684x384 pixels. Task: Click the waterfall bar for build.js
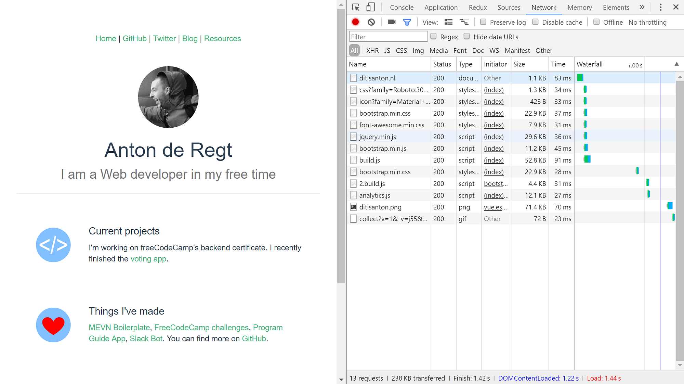click(x=587, y=159)
